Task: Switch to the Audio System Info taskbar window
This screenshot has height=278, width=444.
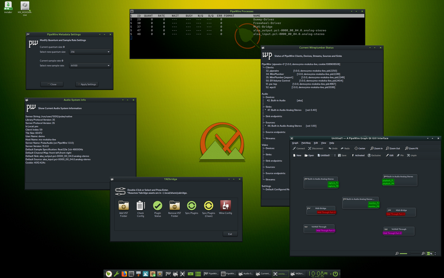Action: click(x=246, y=274)
